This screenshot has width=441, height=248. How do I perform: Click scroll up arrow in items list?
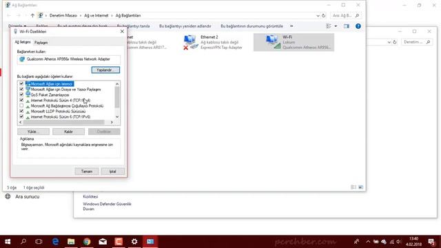pyautogui.click(x=117, y=84)
